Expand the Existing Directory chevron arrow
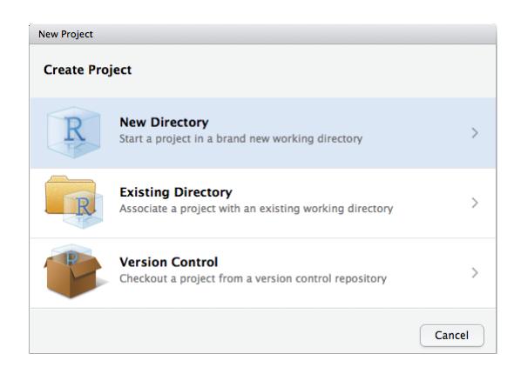 point(475,203)
